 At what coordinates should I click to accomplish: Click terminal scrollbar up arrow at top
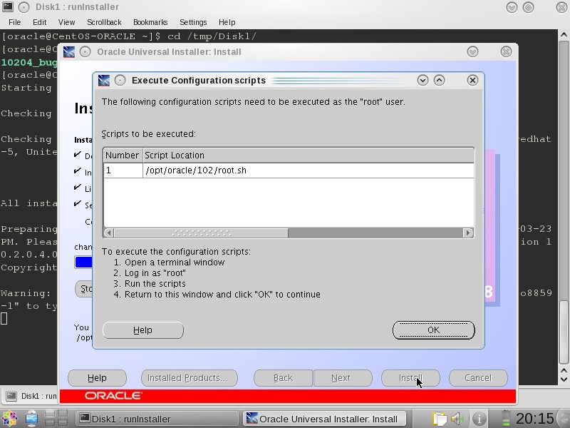tap(564, 35)
